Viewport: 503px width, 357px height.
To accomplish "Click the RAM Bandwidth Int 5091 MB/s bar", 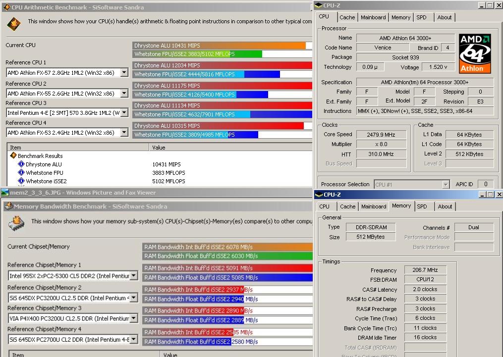I will [227, 268].
